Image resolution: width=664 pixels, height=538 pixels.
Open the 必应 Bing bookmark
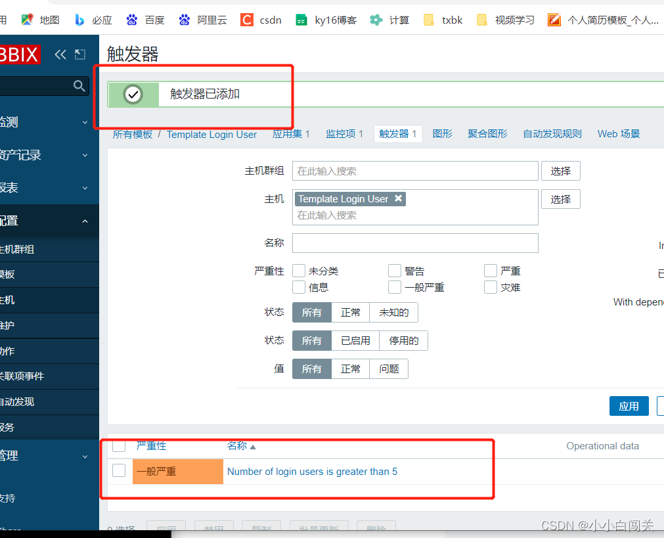(93, 20)
